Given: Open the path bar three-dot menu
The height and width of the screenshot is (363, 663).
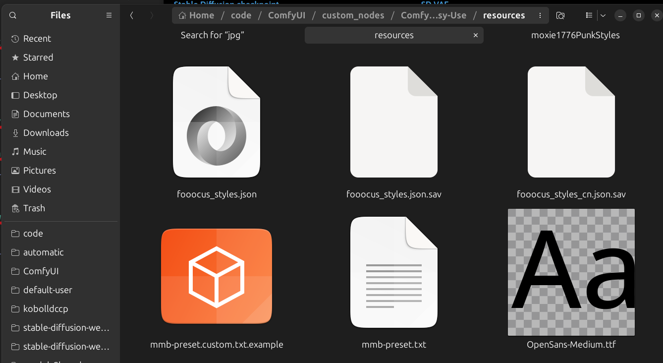Looking at the screenshot, I should coord(540,15).
